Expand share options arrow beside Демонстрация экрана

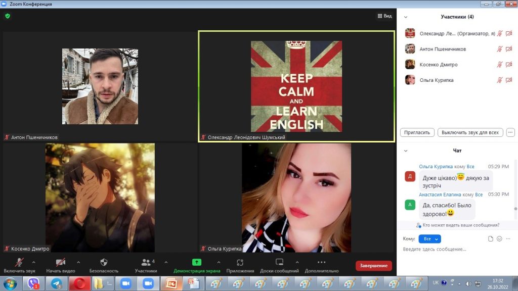tap(219, 262)
